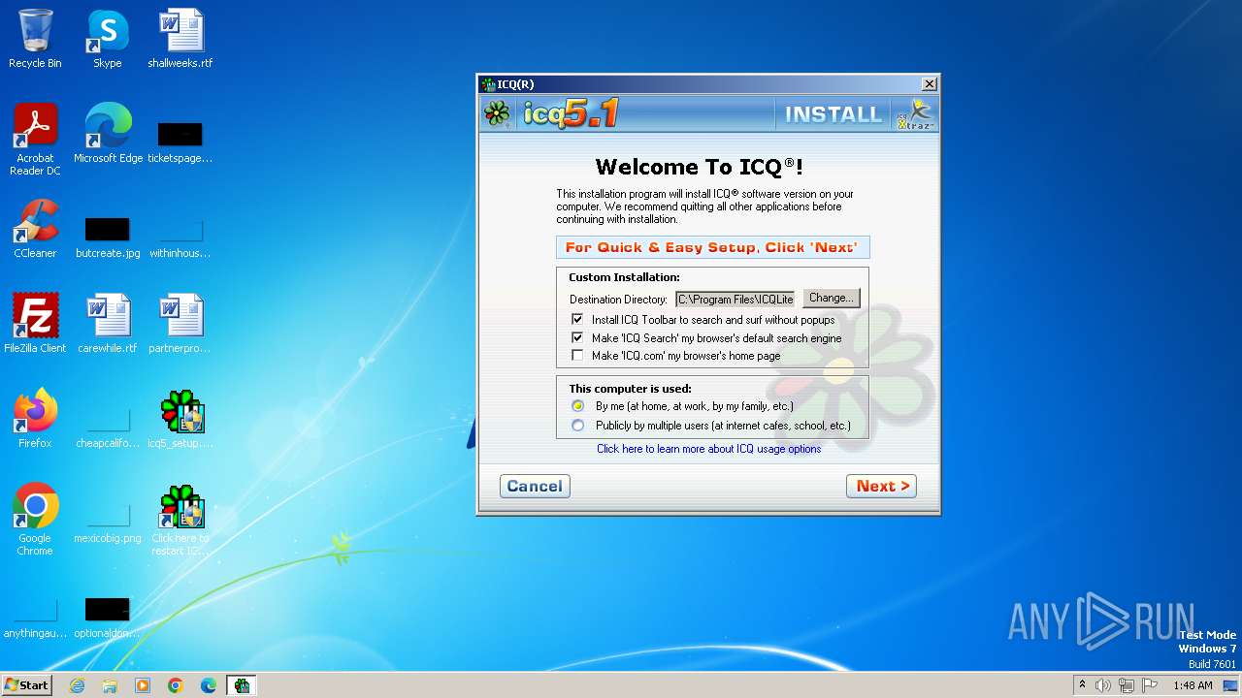Select the 'Click here to restart' ICQ shortcut
Image resolution: width=1242 pixels, height=698 pixels.
180,520
